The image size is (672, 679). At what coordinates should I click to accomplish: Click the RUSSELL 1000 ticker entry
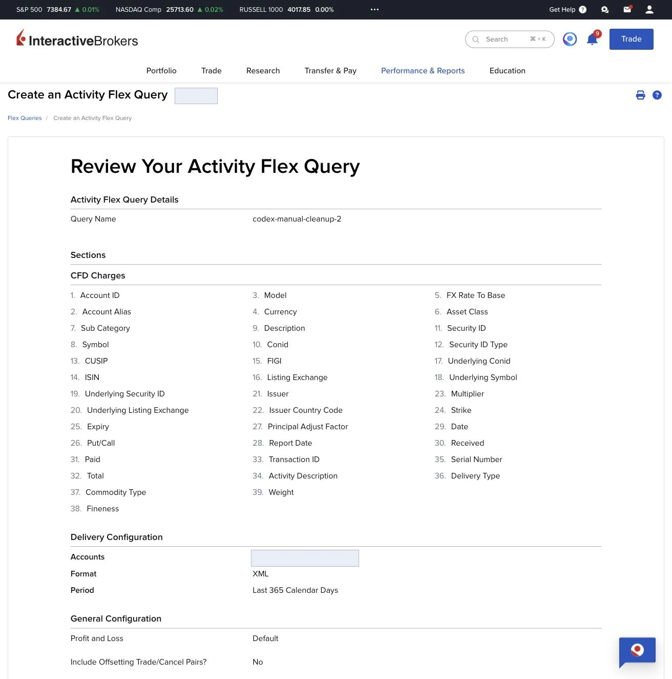click(x=287, y=9)
